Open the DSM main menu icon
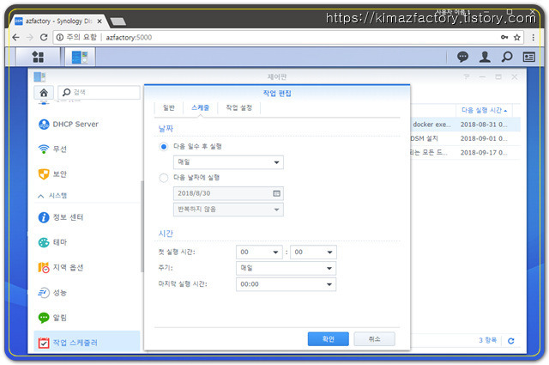The image size is (549, 365). point(38,57)
